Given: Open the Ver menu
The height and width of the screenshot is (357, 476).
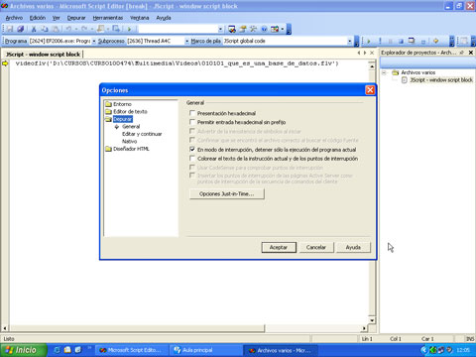Looking at the screenshot, I should point(57,18).
